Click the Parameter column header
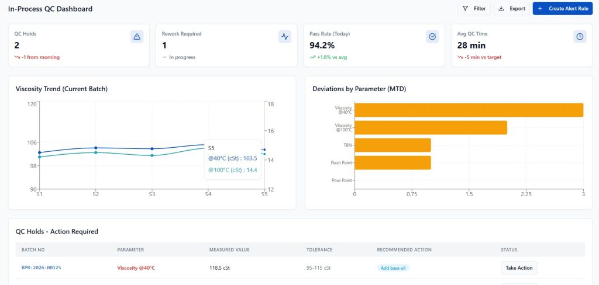This screenshot has width=599, height=285. coord(131,249)
